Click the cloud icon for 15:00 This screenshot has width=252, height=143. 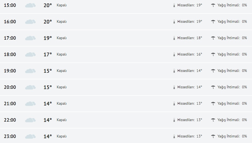point(30,5)
